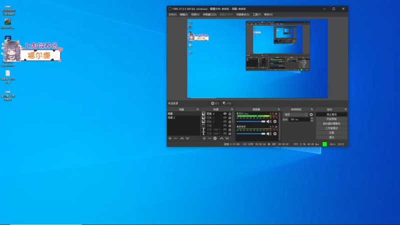This screenshot has width=400, height=225.
Task: Click the OBS preview canvas
Action: (257, 58)
